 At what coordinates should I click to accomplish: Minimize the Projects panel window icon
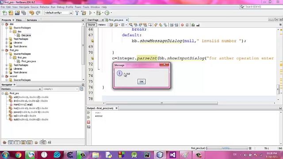tap(83, 20)
